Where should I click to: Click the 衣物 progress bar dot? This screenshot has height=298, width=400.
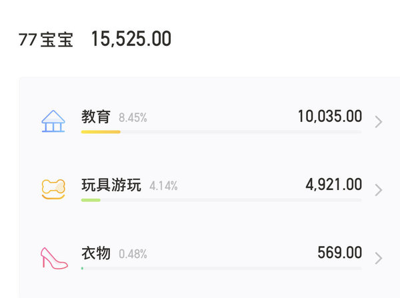coord(82,268)
